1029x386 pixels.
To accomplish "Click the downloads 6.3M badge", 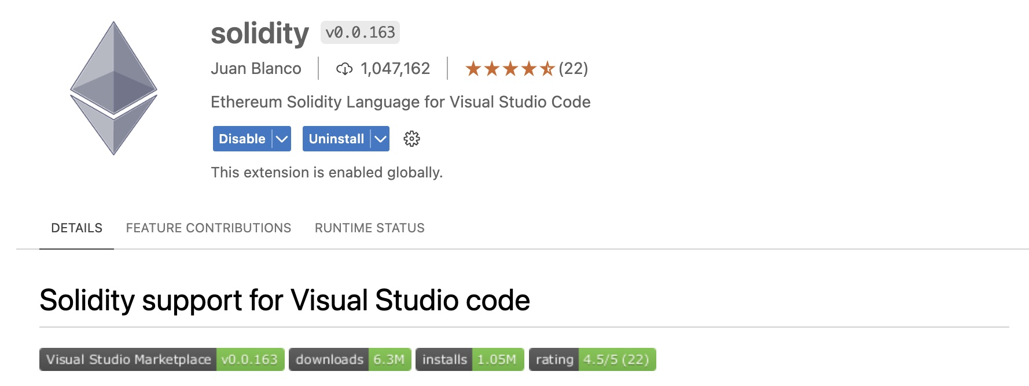I will (350, 359).
